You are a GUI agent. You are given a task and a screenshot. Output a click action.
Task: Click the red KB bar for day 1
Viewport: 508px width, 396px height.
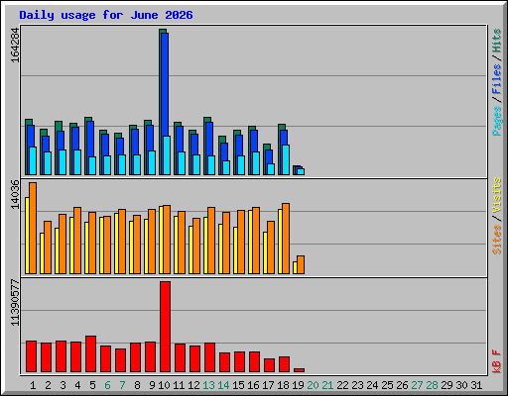pos(31,356)
